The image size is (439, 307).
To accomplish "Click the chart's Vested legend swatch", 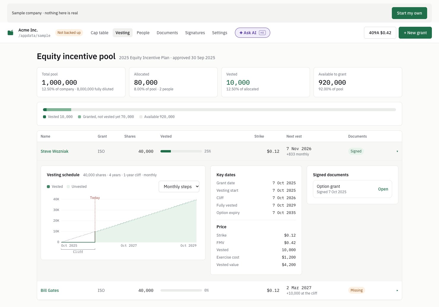I will coord(48,187).
